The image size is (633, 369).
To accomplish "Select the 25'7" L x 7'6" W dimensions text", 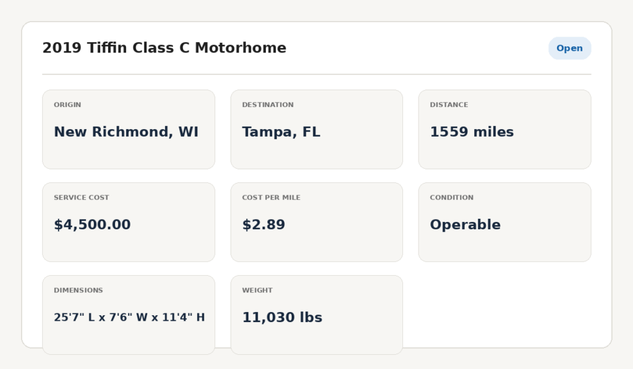I will [101, 317].
